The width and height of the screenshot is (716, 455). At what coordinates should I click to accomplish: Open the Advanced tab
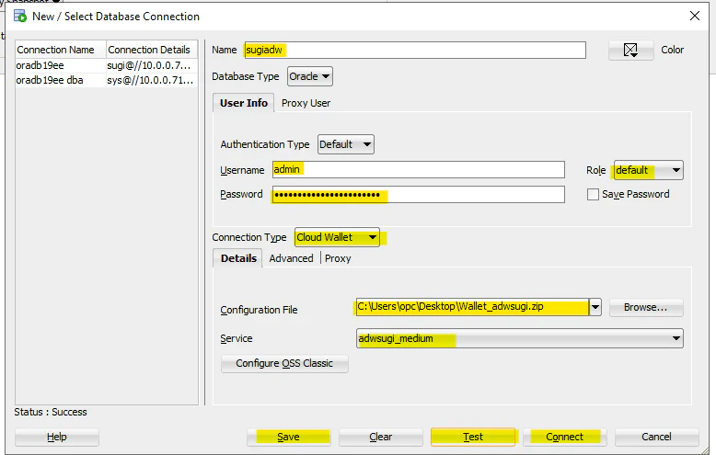coord(291,258)
